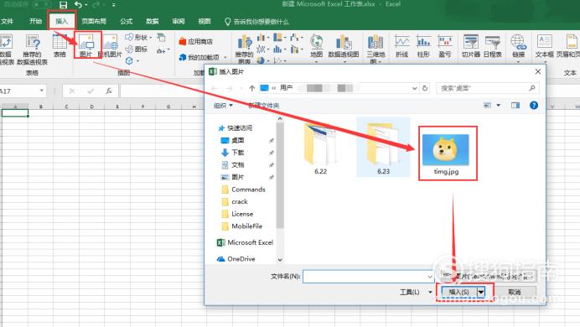The width and height of the screenshot is (580, 327).
Task: Open the Store (应用商店) add-in
Action: tap(196, 41)
